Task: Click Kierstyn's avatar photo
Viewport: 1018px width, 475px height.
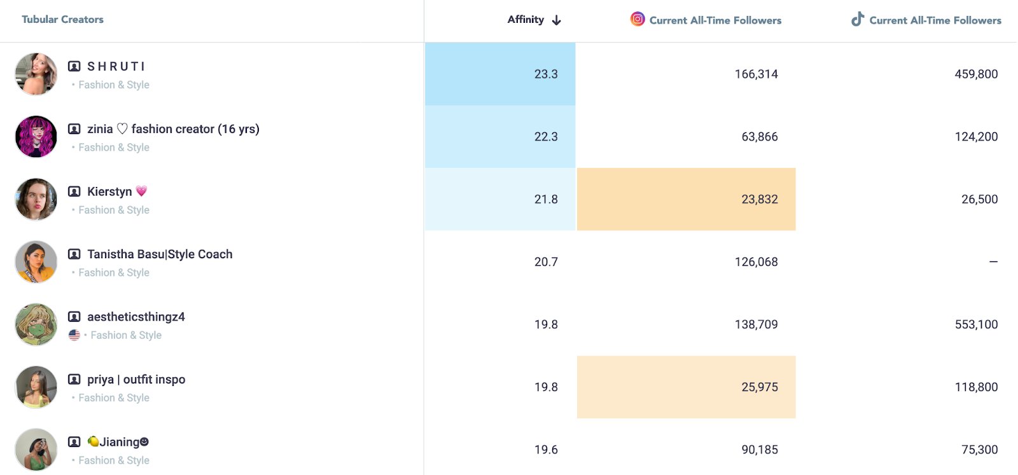Action: point(36,199)
